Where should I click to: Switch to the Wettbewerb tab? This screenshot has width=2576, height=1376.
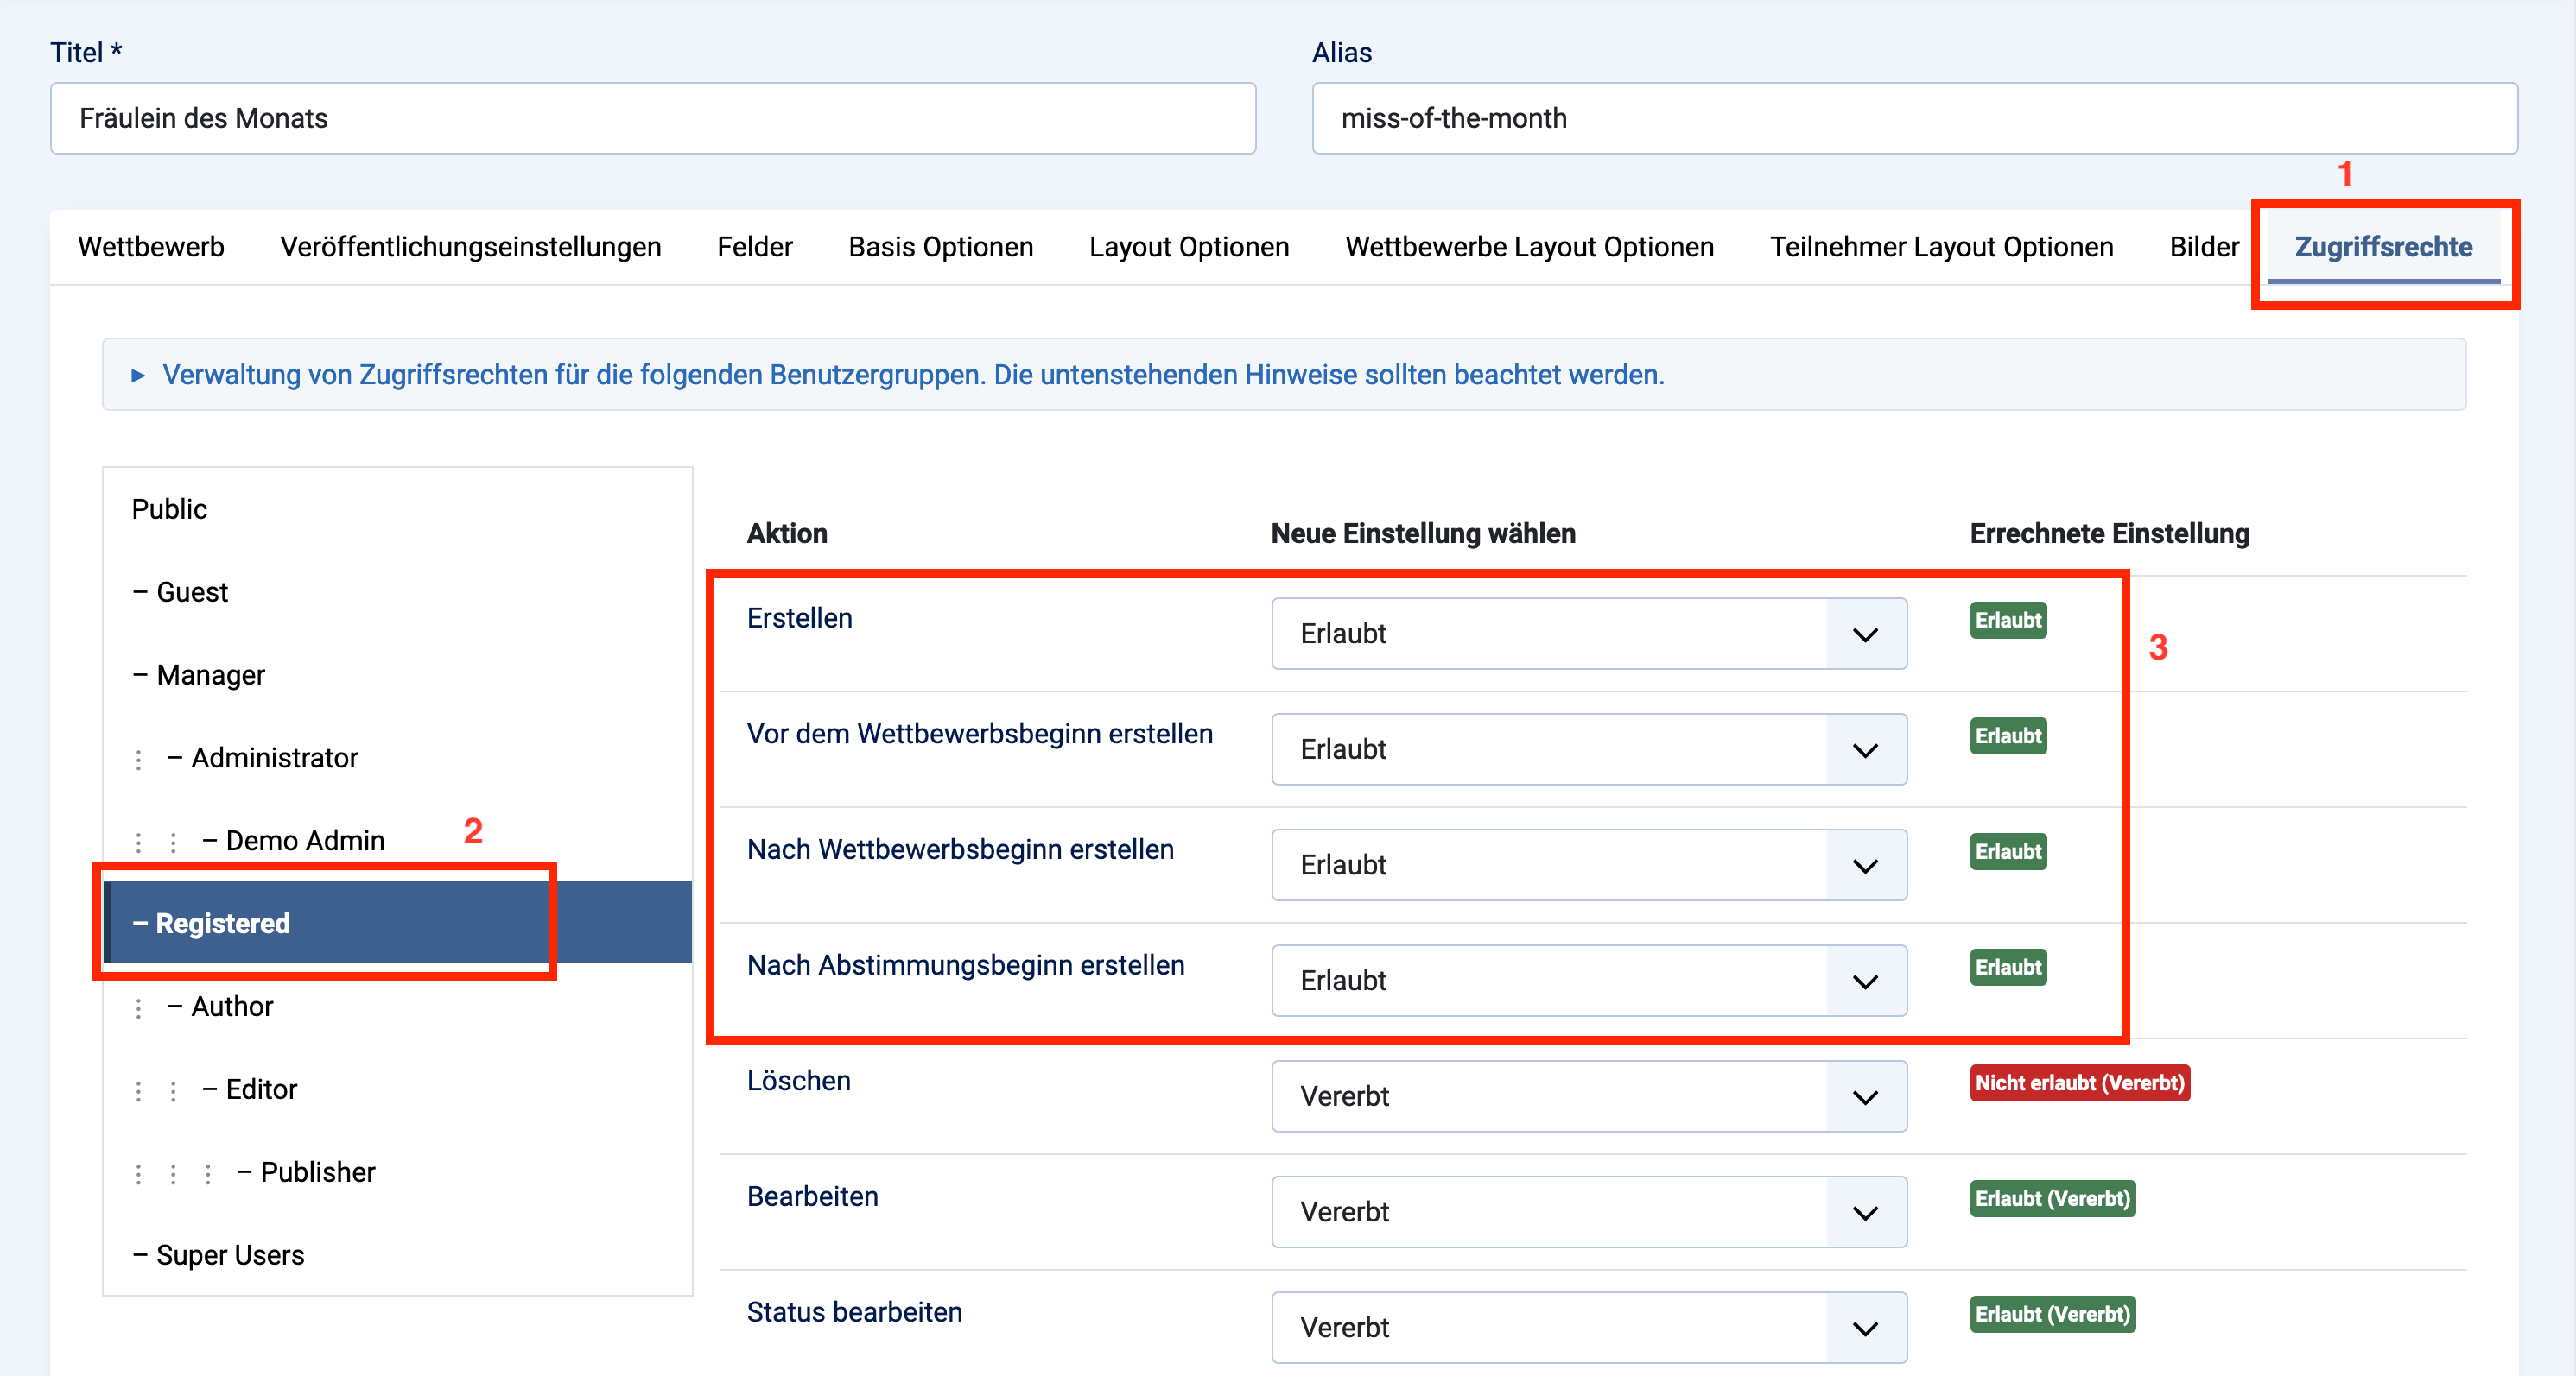click(x=151, y=247)
